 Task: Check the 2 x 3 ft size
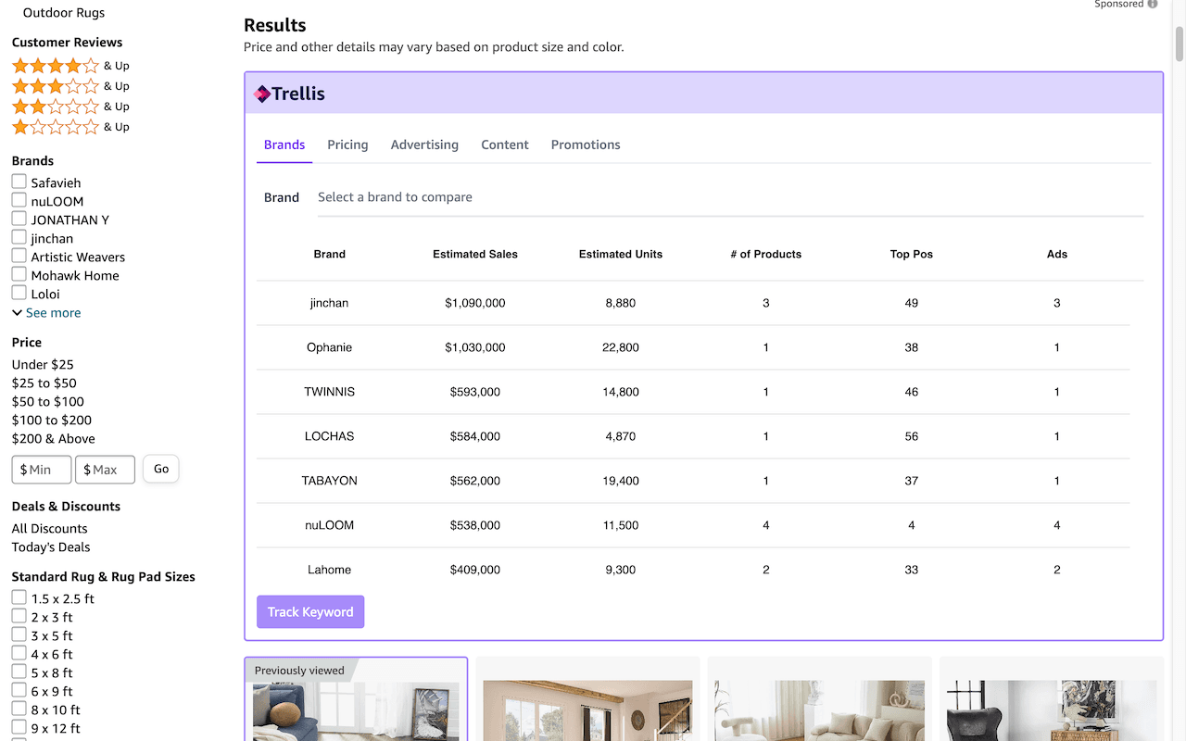[19, 616]
